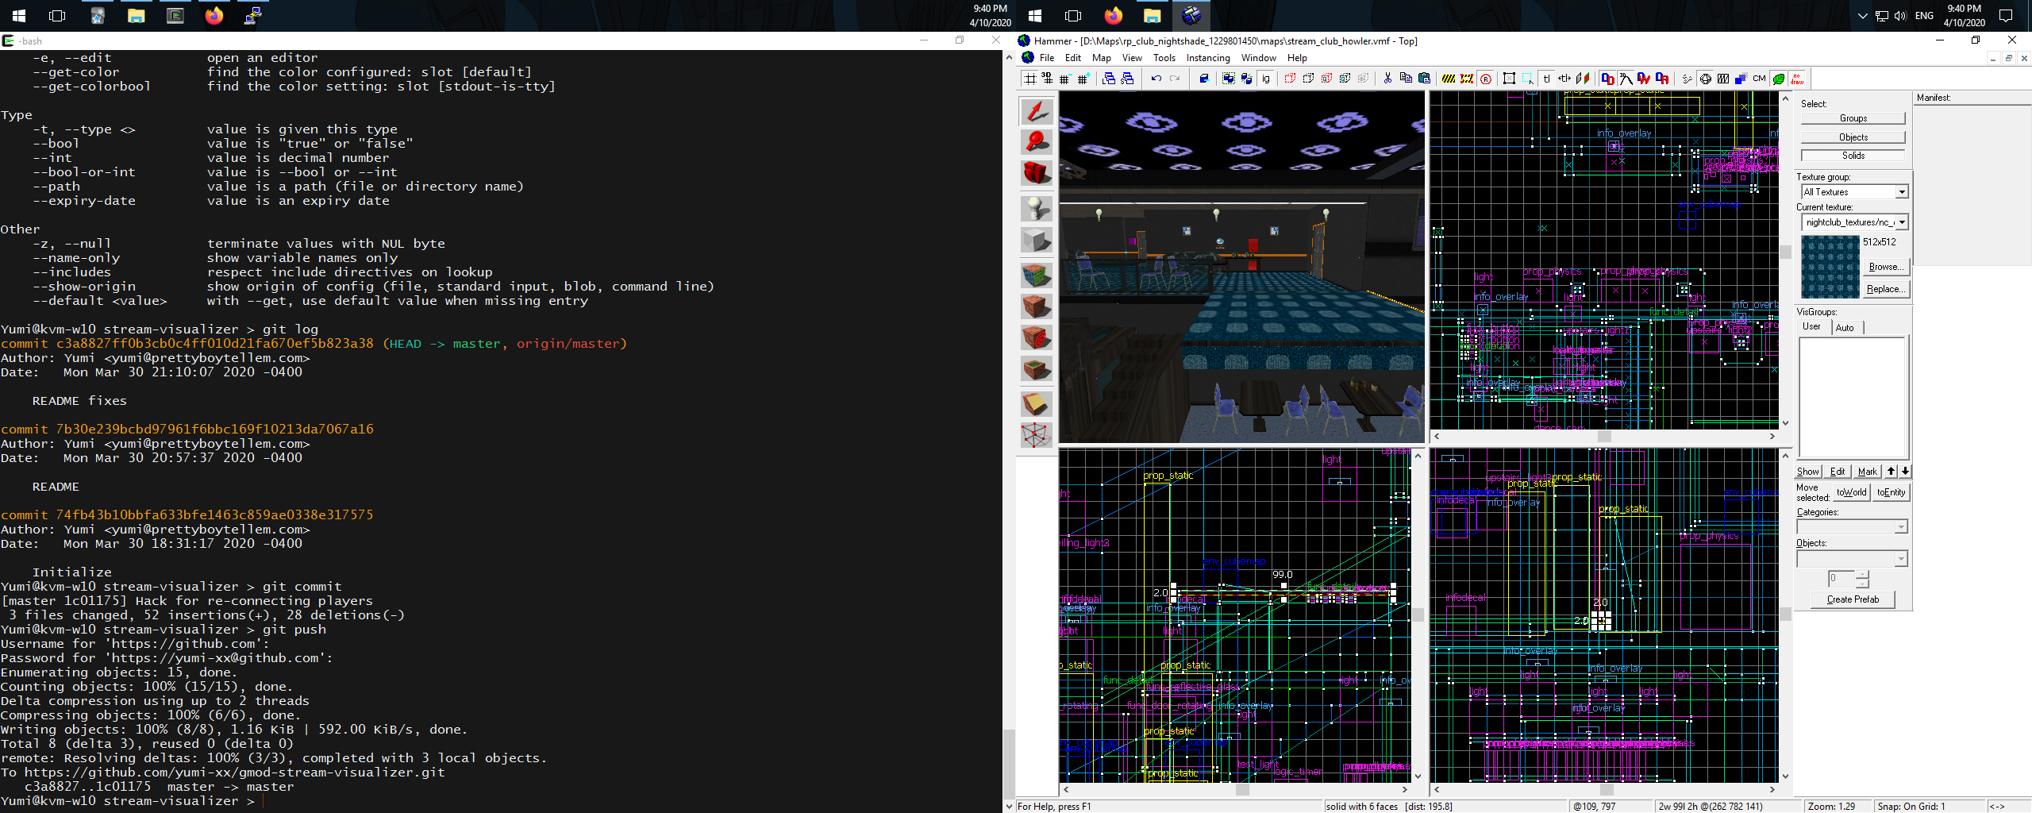
Task: Open the Vertex manipulation tool
Action: (1036, 434)
